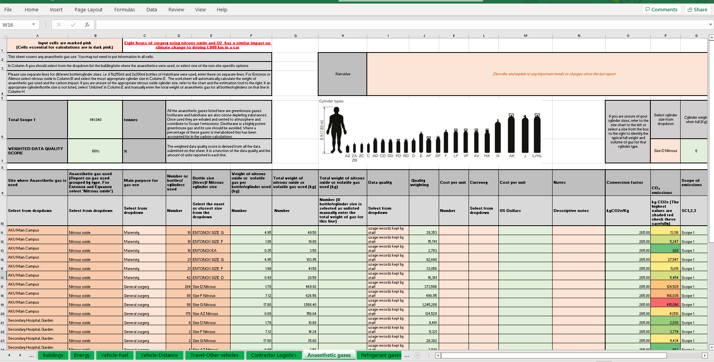Click the Share button

698,9
